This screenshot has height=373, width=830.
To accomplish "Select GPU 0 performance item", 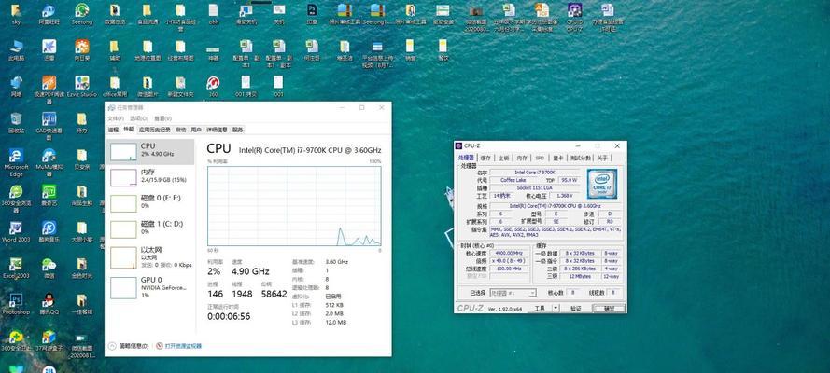I will (151, 287).
